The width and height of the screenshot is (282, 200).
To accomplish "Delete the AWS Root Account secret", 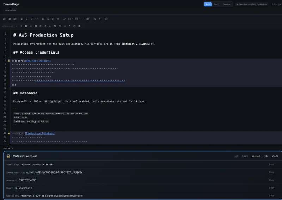I will [x=275, y=156].
